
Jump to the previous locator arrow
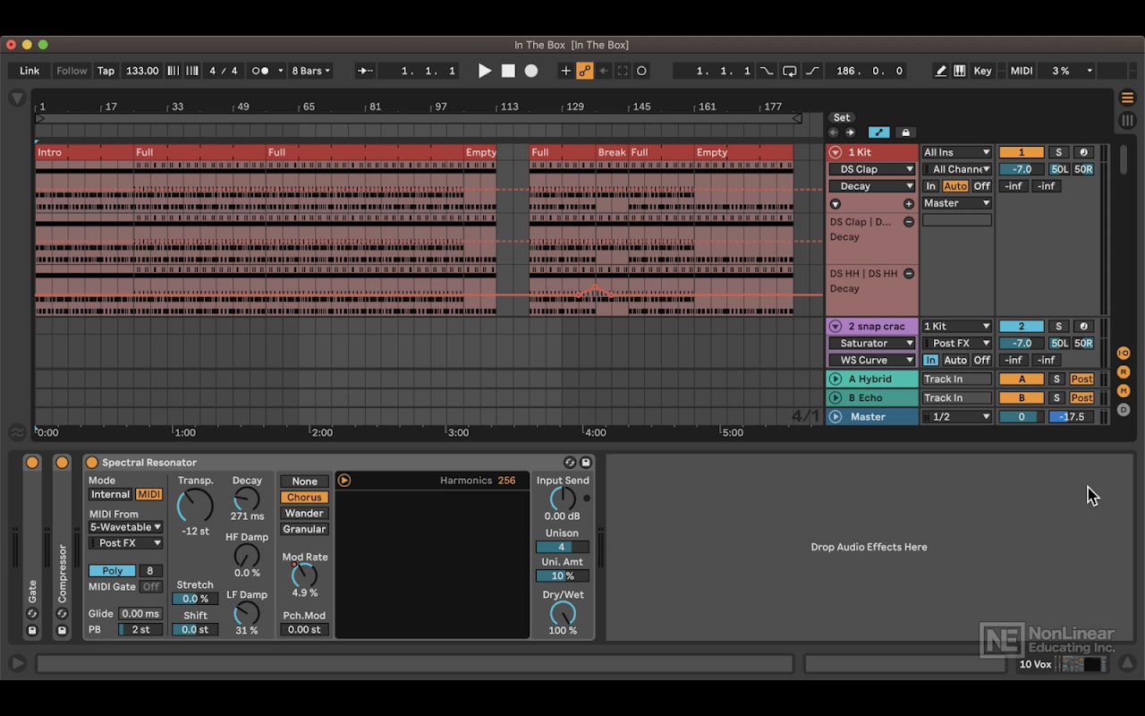834,132
